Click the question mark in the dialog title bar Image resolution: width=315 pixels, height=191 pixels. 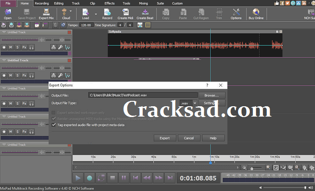click(x=207, y=85)
